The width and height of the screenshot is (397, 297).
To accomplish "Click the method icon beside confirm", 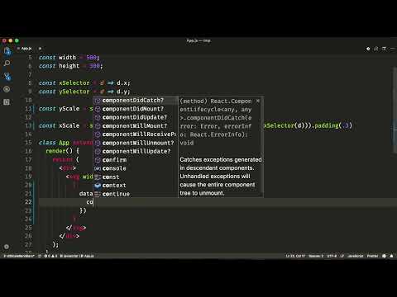I will [x=98, y=160].
